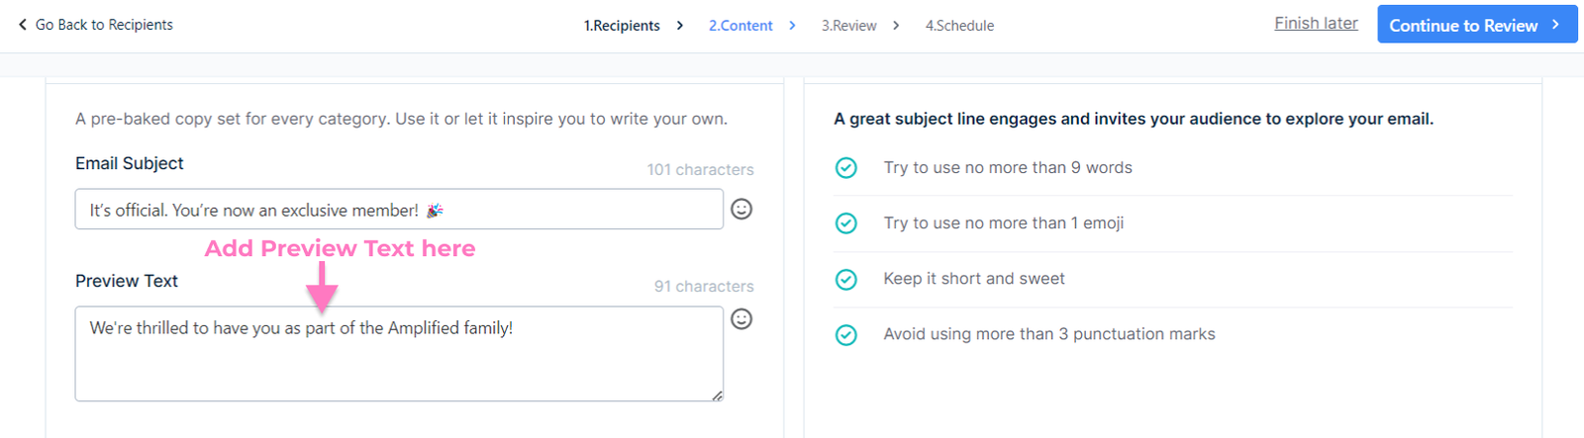Screen dimensions: 1584x438
Task: Open emoji picker for Preview Text
Action: point(741,318)
